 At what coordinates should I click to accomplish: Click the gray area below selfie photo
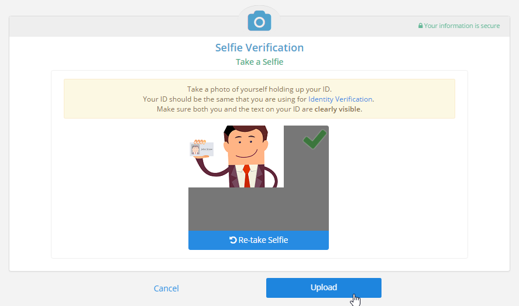click(259, 209)
